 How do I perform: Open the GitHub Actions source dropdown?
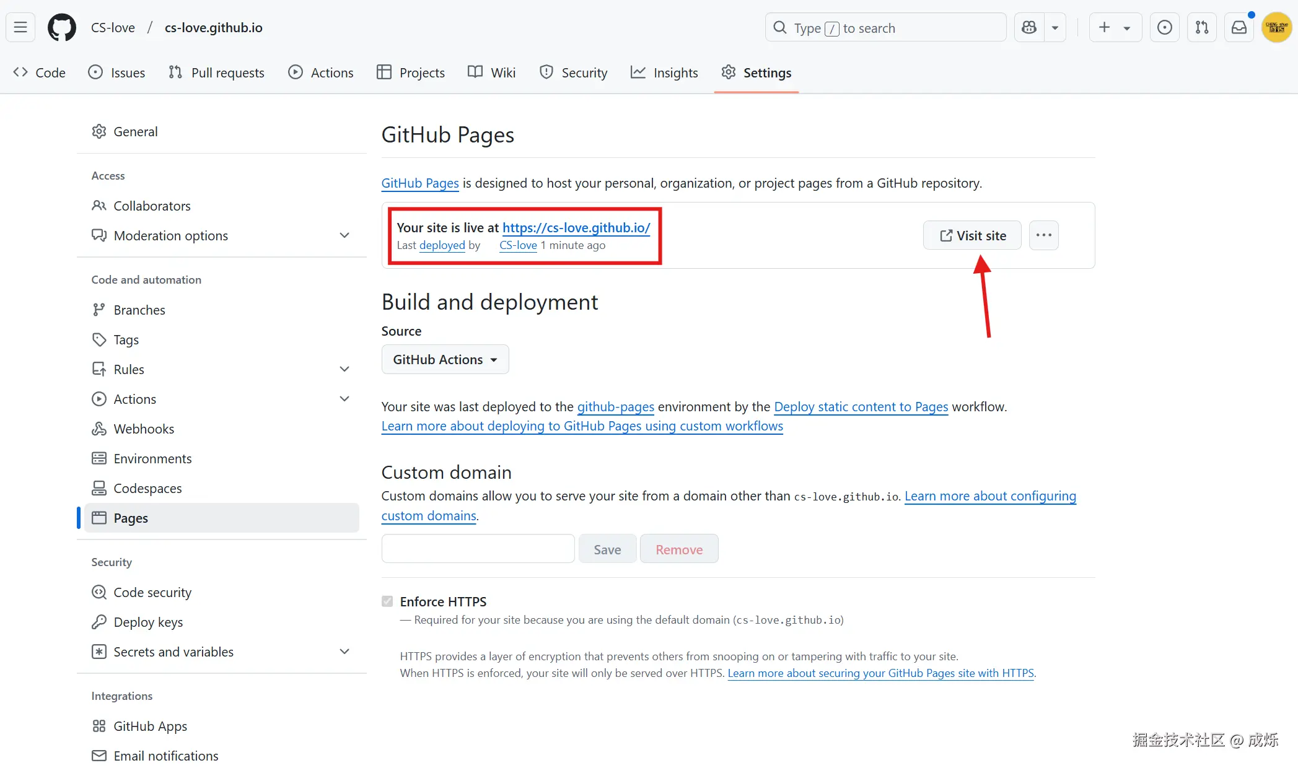point(445,359)
